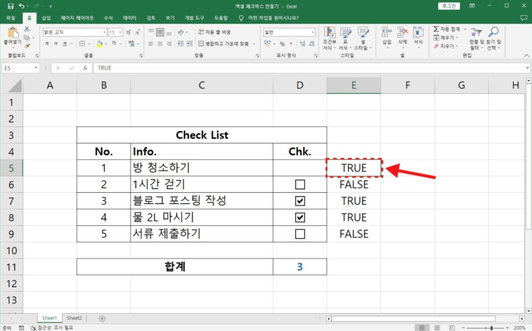Expand the number format dropdown (일반)
This screenshot has width=532, height=331.
point(313,32)
